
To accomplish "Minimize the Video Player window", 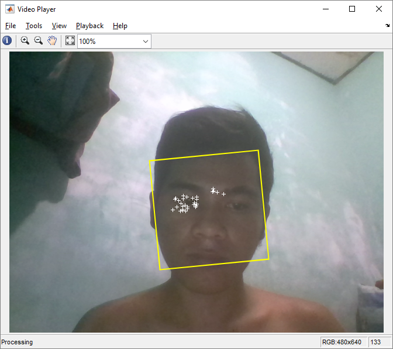I will click(x=325, y=9).
